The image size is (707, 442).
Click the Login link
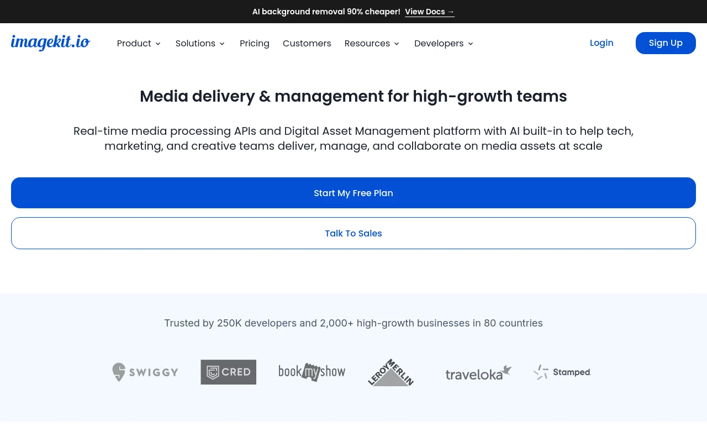pyautogui.click(x=602, y=43)
